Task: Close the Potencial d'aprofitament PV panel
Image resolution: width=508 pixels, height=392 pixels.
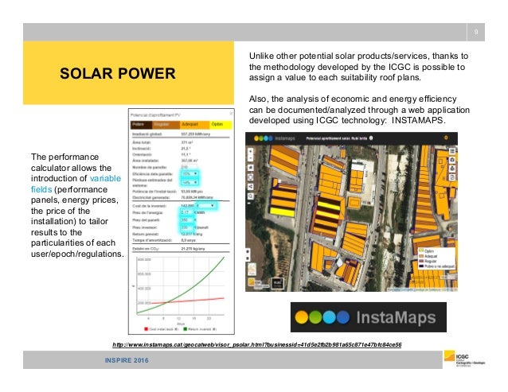Action: tap(231, 113)
